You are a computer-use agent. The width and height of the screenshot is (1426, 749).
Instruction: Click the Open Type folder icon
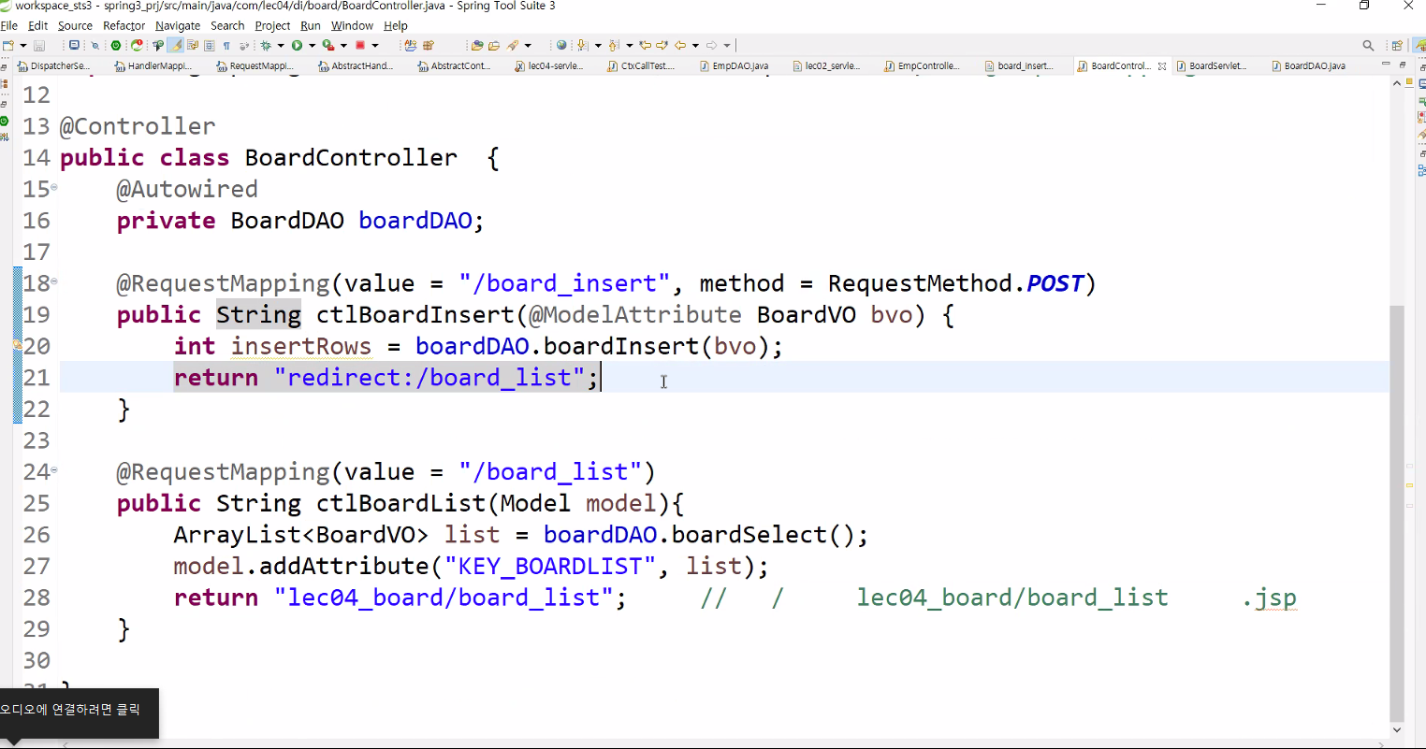(x=477, y=45)
